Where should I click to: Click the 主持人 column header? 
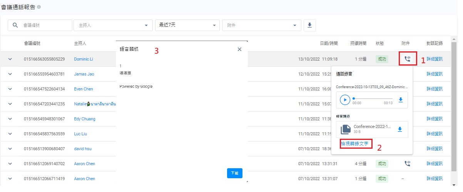pyautogui.click(x=80, y=44)
